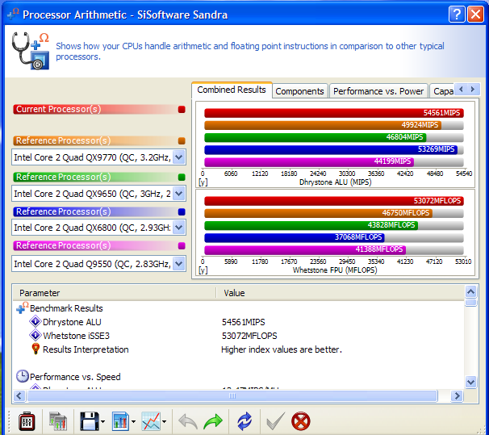This screenshot has width=489, height=435.
Task: Click the help question mark button
Action: pyautogui.click(x=457, y=15)
